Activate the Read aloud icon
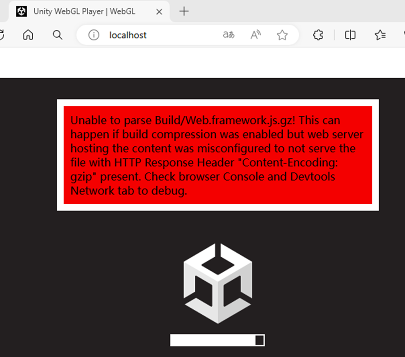This screenshot has width=405, height=357. coord(256,35)
